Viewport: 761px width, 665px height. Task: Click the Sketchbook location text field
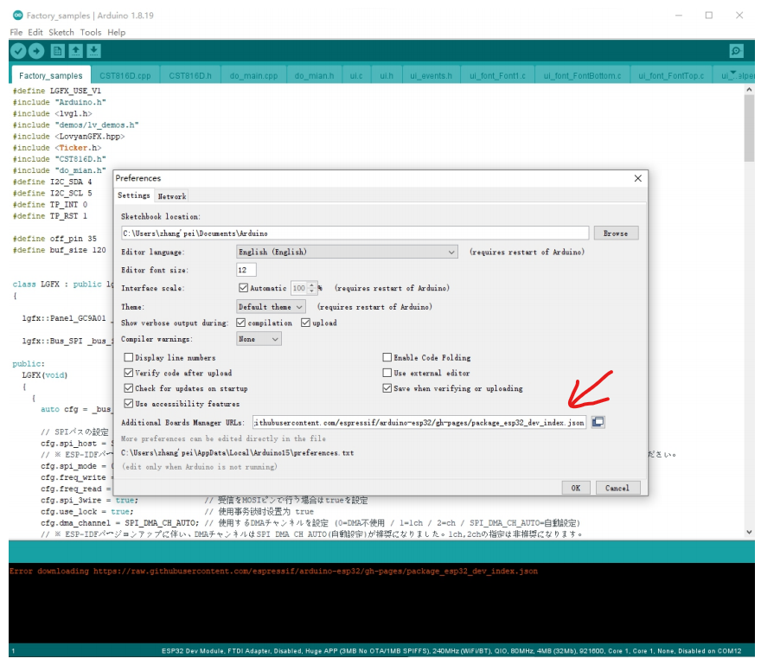pyautogui.click(x=355, y=233)
